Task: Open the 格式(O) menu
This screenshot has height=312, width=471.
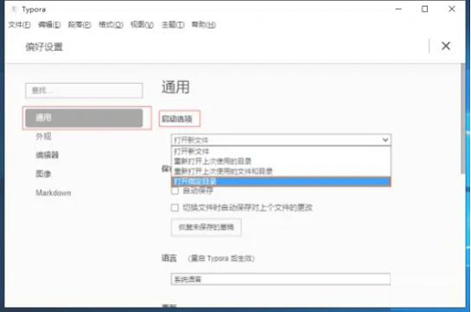Action: pos(111,24)
